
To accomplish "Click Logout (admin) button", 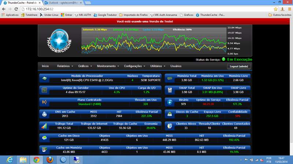I will [239, 66].
